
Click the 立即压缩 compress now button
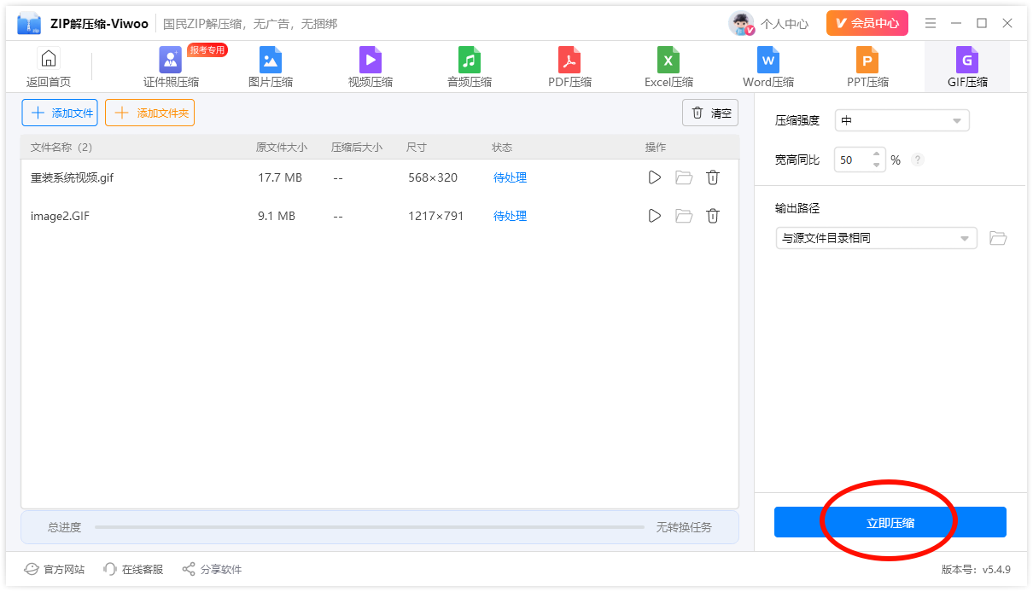click(890, 522)
